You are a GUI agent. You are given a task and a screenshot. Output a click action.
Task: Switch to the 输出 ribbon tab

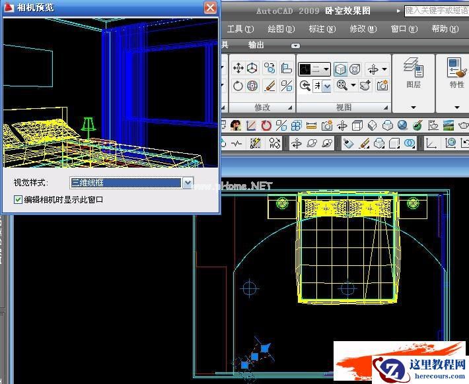point(256,45)
